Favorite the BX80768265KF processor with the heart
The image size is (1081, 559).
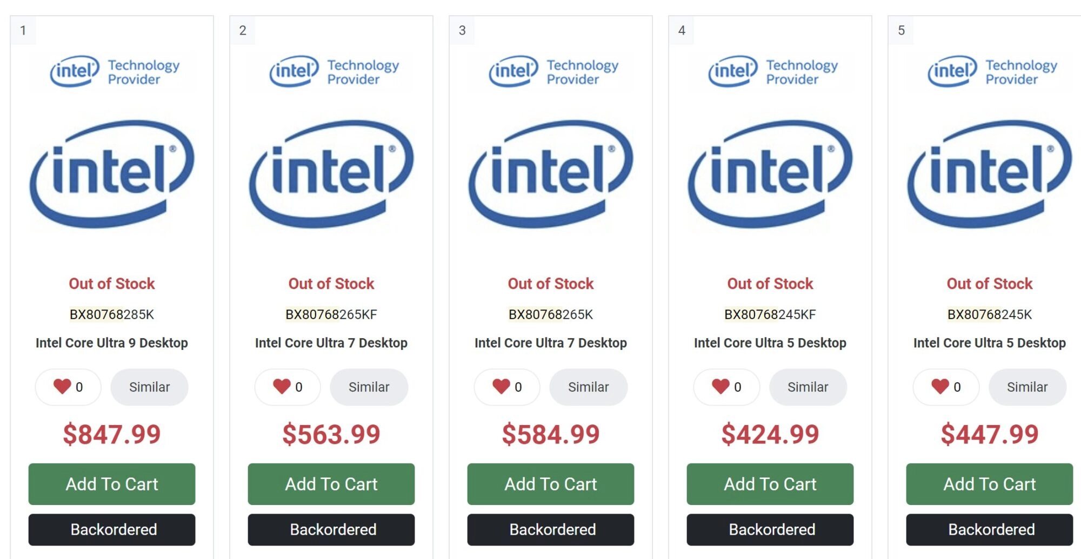point(282,386)
